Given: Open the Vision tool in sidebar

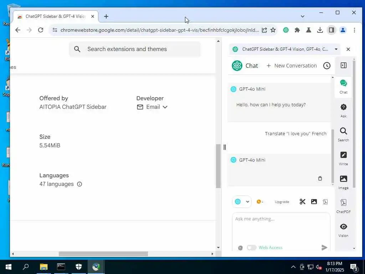Looking at the screenshot, I should [343, 230].
